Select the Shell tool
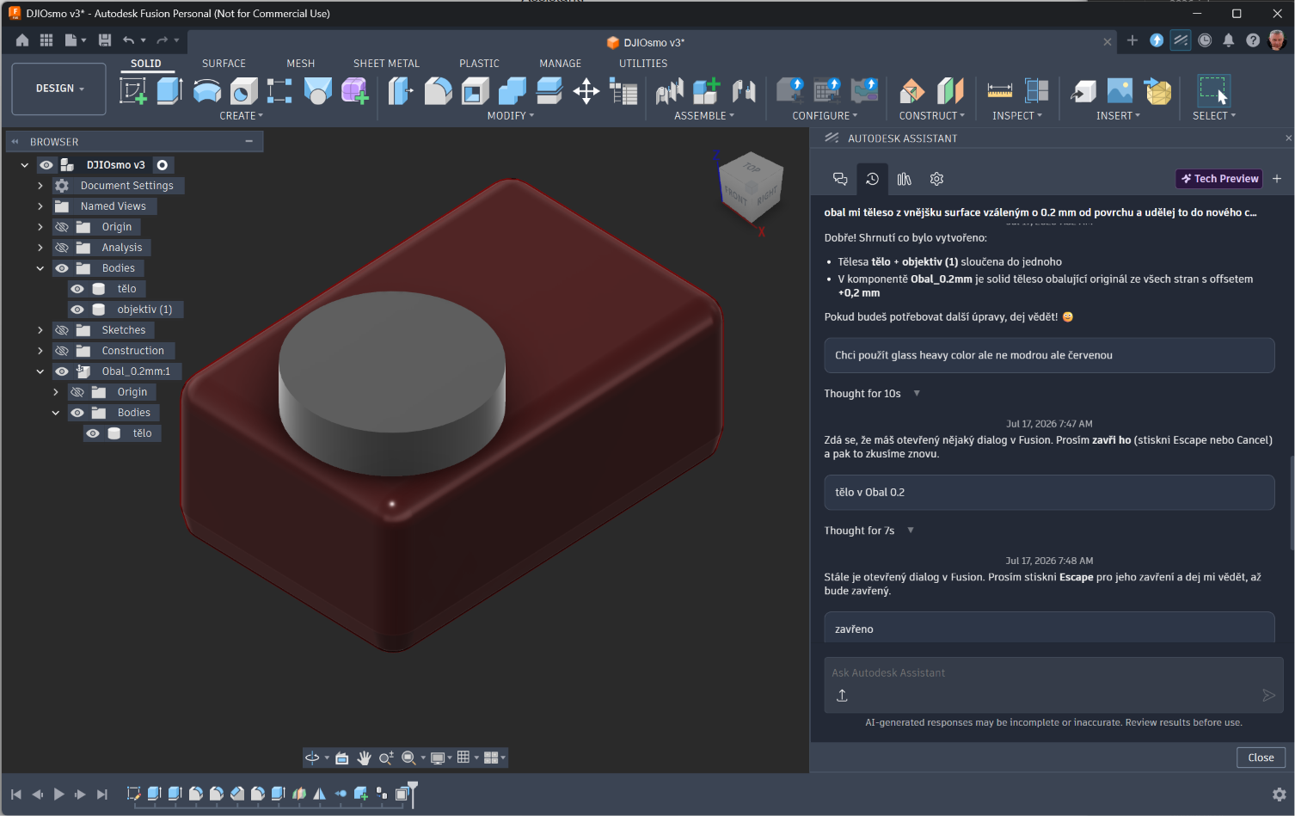Viewport: 1295px width, 816px height. point(475,90)
